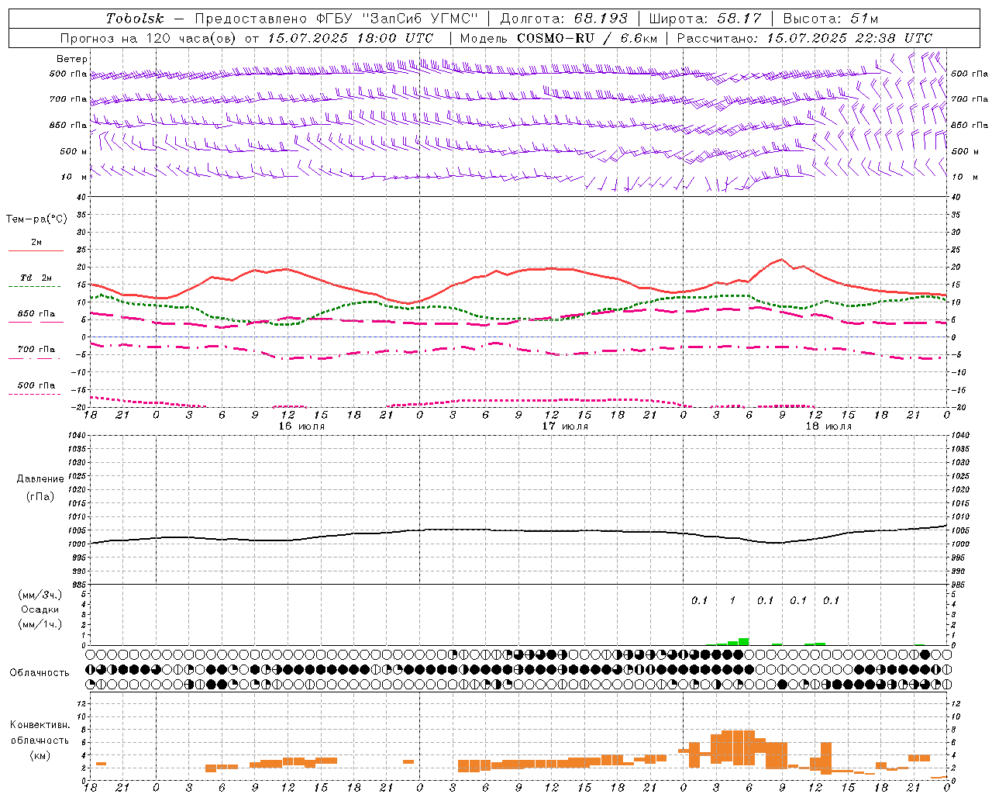The image size is (992, 794).
Task: Click the 500 гПа entry in temperature legend
Action: point(36,385)
